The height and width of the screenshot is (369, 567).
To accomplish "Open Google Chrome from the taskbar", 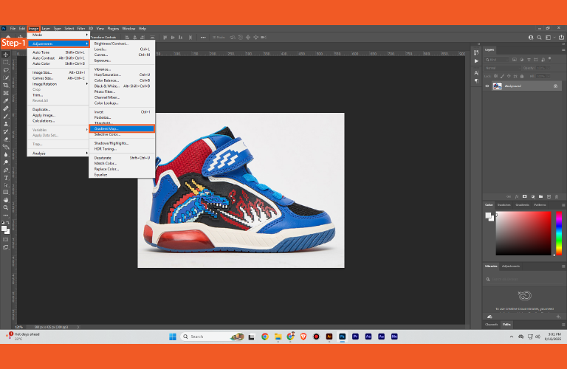I will tap(264, 337).
